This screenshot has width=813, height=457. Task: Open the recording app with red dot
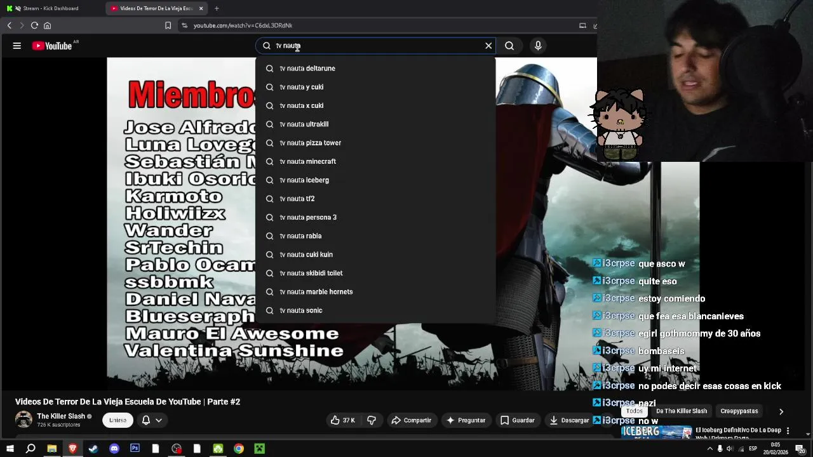tap(177, 449)
